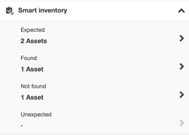Select the Found label
The image size is (189, 135).
coord(29,58)
